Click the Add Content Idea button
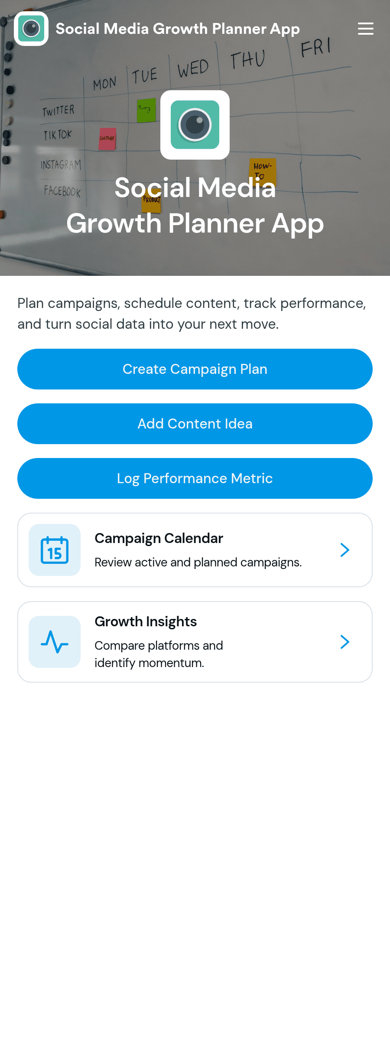 [x=195, y=424]
